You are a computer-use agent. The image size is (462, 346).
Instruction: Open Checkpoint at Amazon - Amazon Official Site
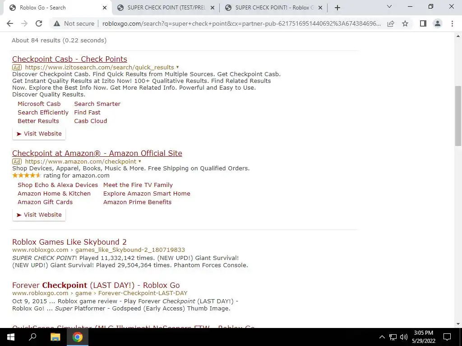tap(97, 153)
